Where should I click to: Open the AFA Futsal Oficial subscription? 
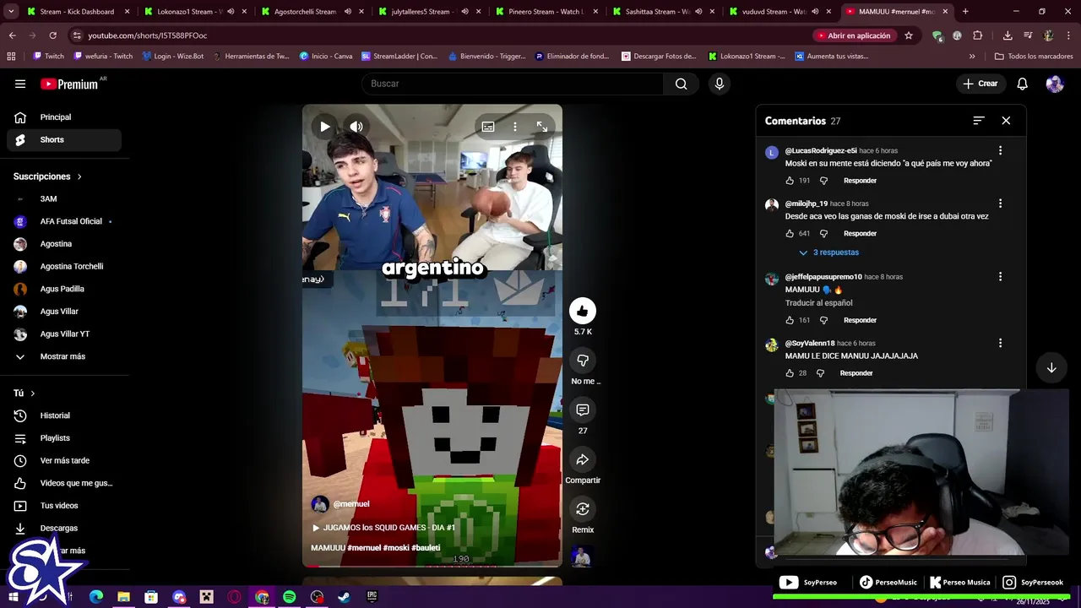tap(64, 221)
